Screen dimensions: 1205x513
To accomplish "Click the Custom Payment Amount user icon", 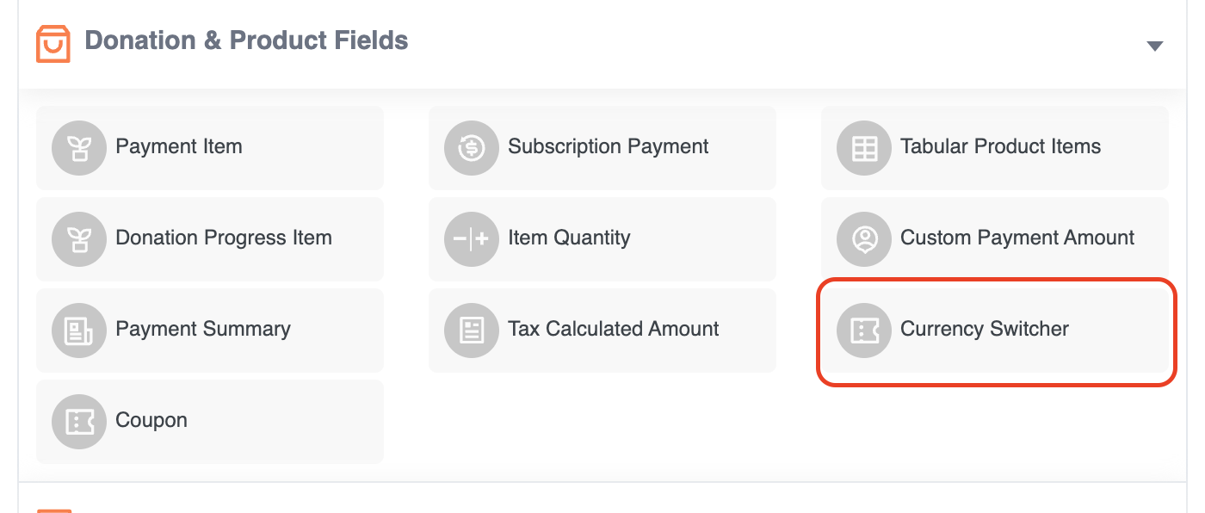I will pyautogui.click(x=863, y=238).
